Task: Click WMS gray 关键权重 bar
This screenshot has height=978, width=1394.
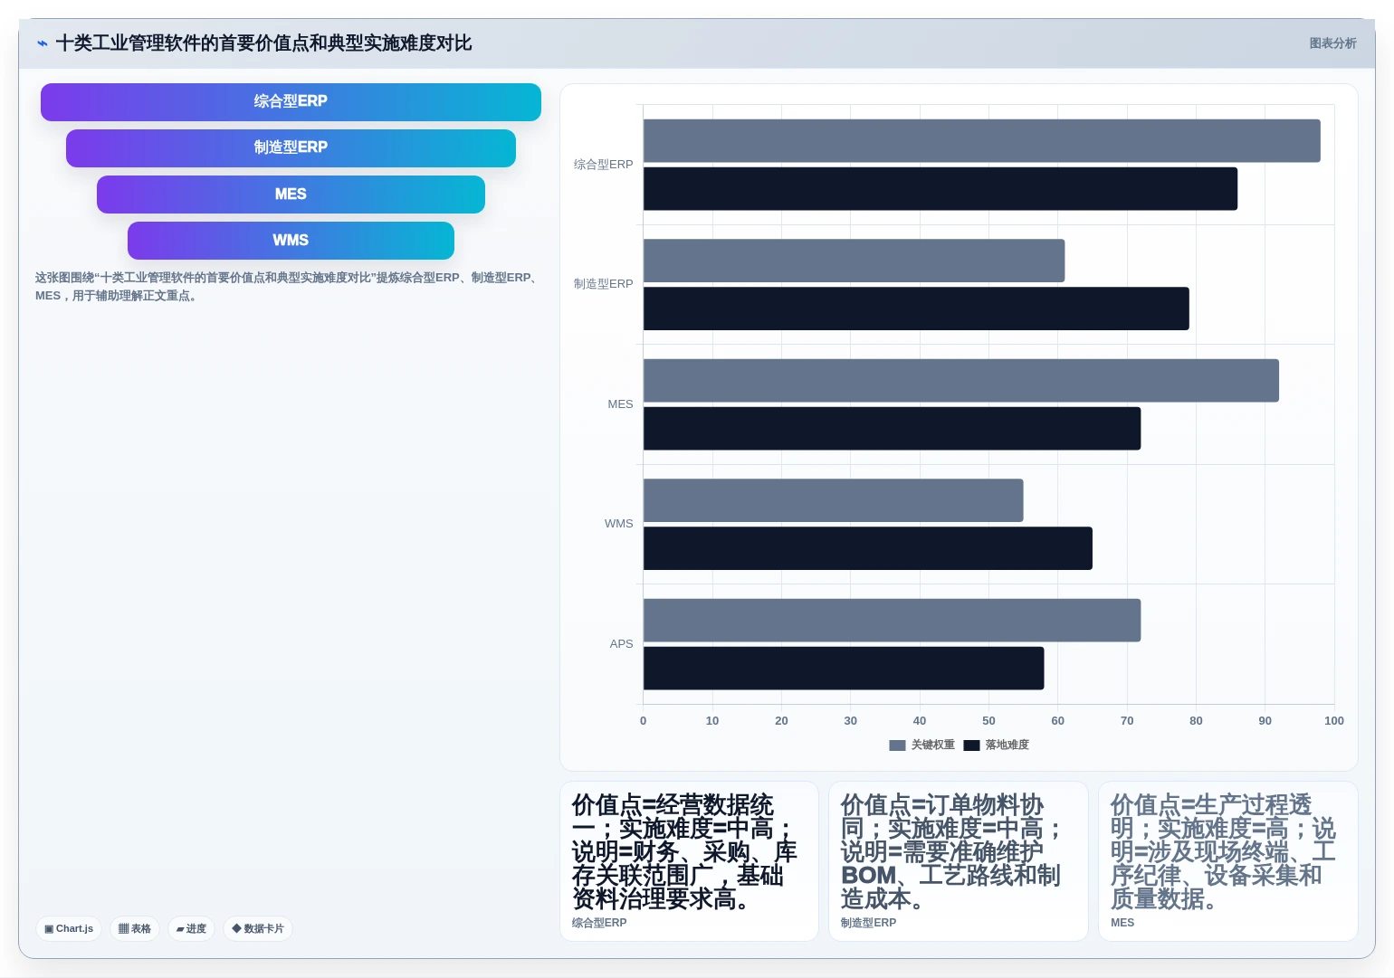Action: (x=833, y=500)
